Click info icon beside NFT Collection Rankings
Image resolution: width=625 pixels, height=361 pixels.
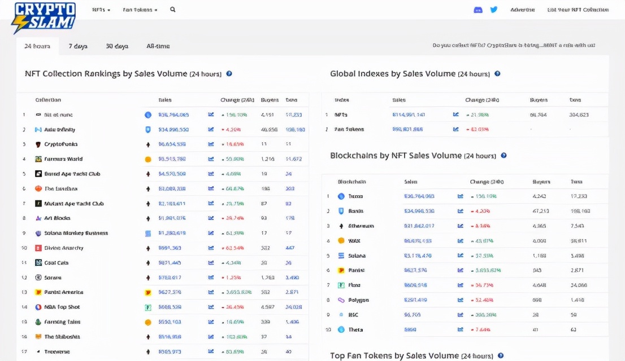pos(229,74)
